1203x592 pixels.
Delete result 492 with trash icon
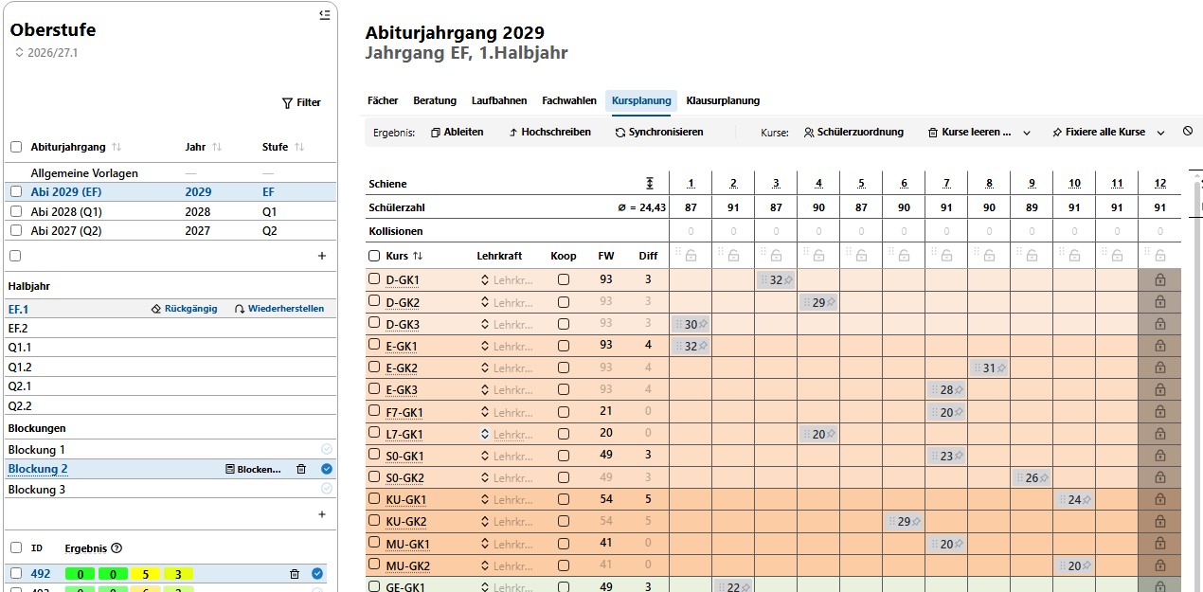pyautogui.click(x=295, y=573)
